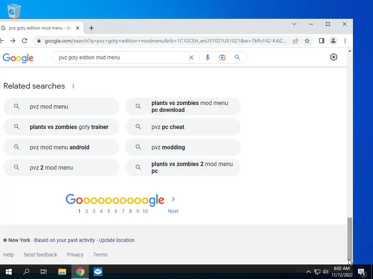Go forward in browser history
This screenshot has height=279, width=373.
point(13,41)
